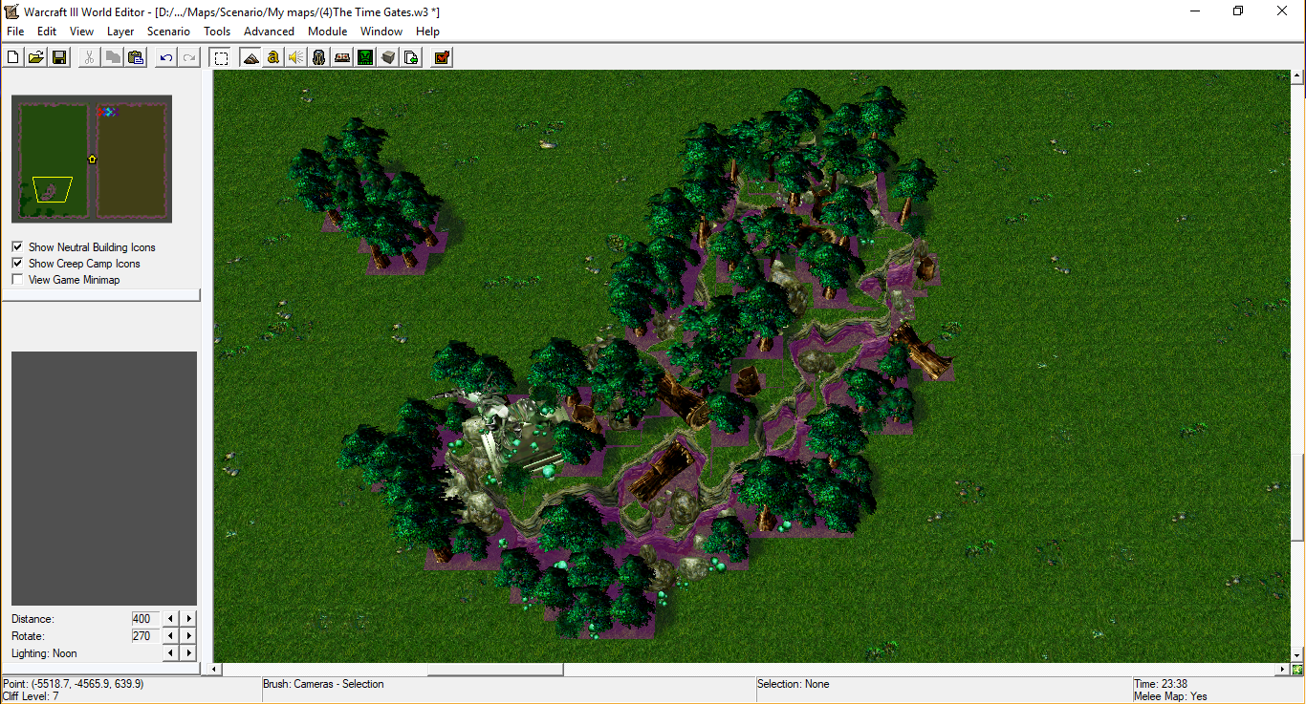Viewport: 1306px width, 704px height.
Task: Switch Lighting to previous setting
Action: tap(170, 652)
